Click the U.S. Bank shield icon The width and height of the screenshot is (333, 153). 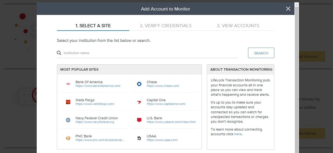(139, 120)
